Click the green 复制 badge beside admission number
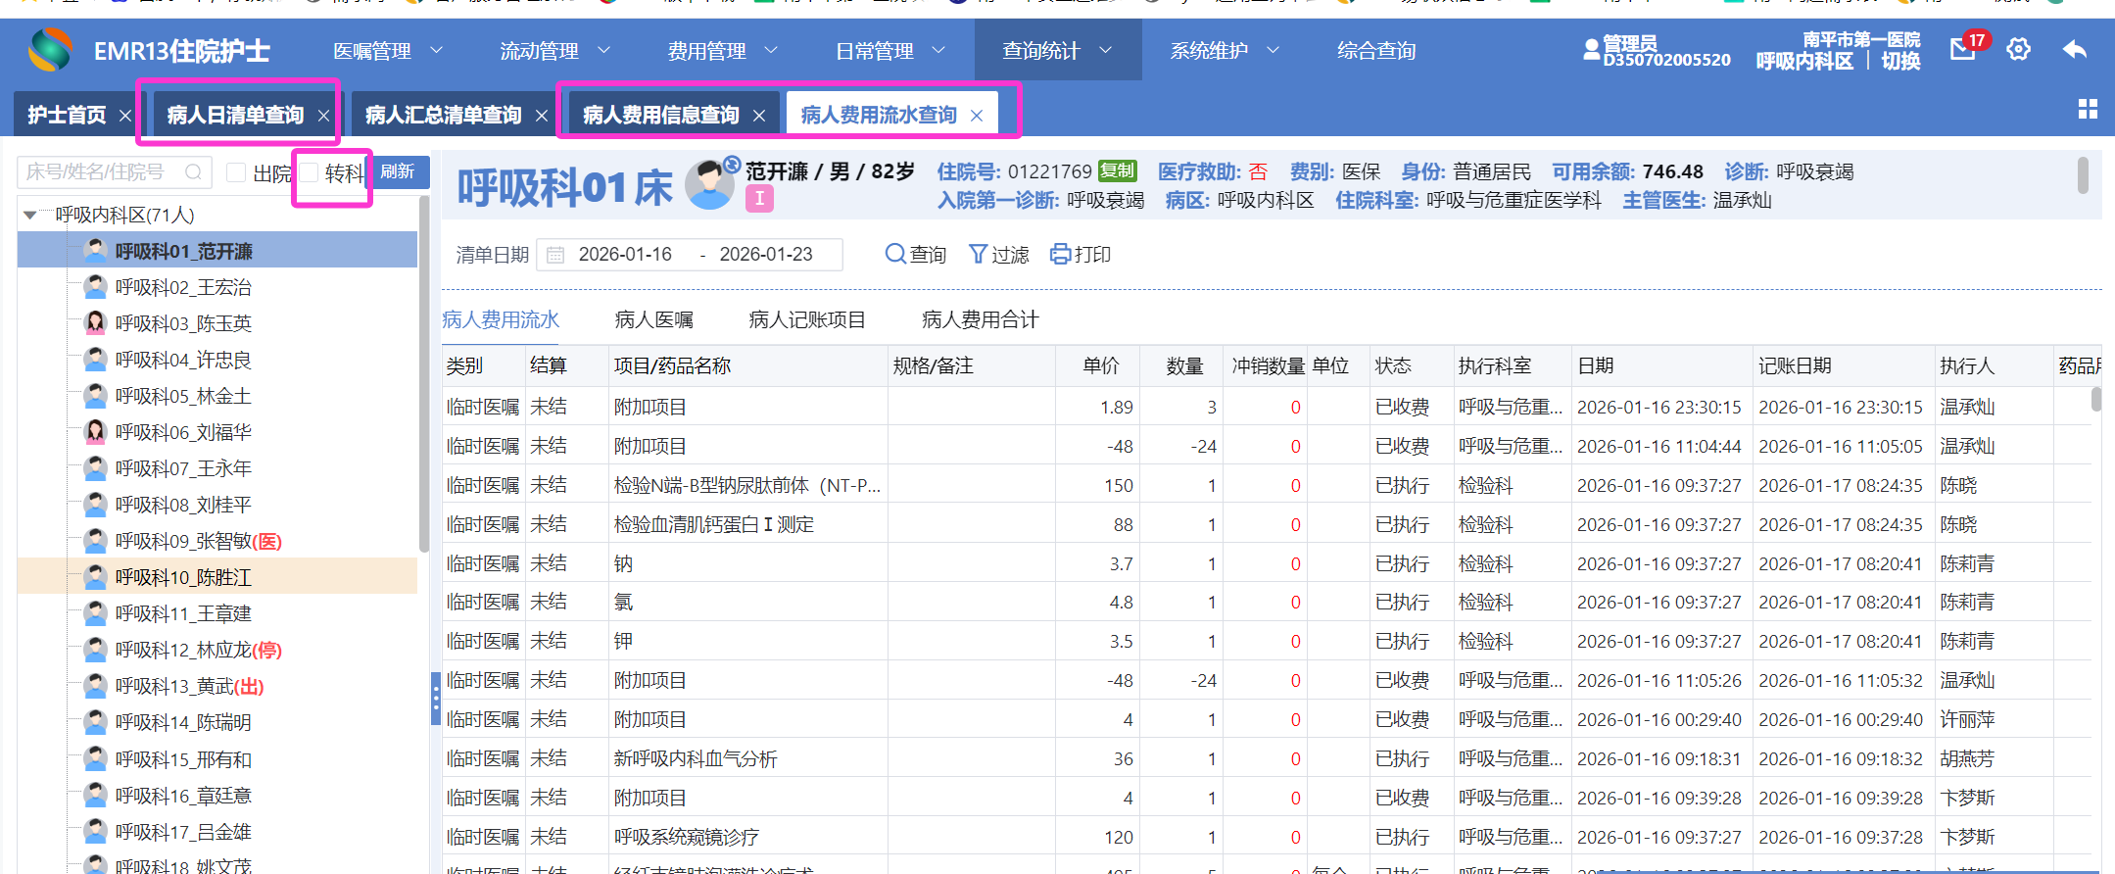Image resolution: width=2115 pixels, height=874 pixels. coord(1117,170)
